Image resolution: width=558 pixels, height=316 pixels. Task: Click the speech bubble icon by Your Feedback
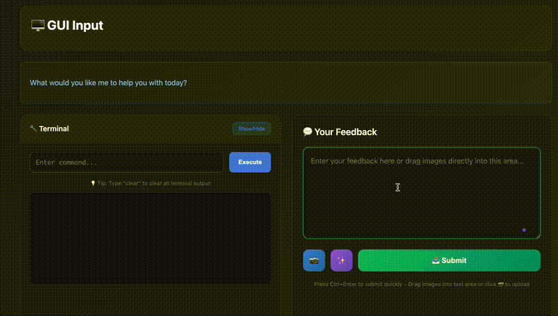point(308,132)
